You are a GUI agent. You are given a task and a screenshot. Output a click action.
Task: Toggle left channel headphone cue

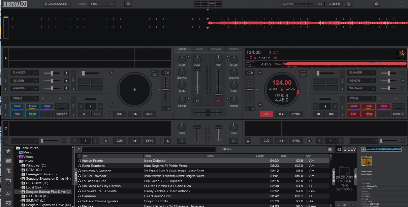[x=198, y=100]
